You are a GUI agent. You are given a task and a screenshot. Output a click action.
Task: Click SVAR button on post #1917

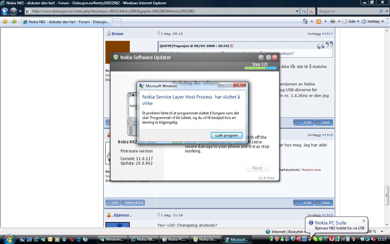click(323, 123)
